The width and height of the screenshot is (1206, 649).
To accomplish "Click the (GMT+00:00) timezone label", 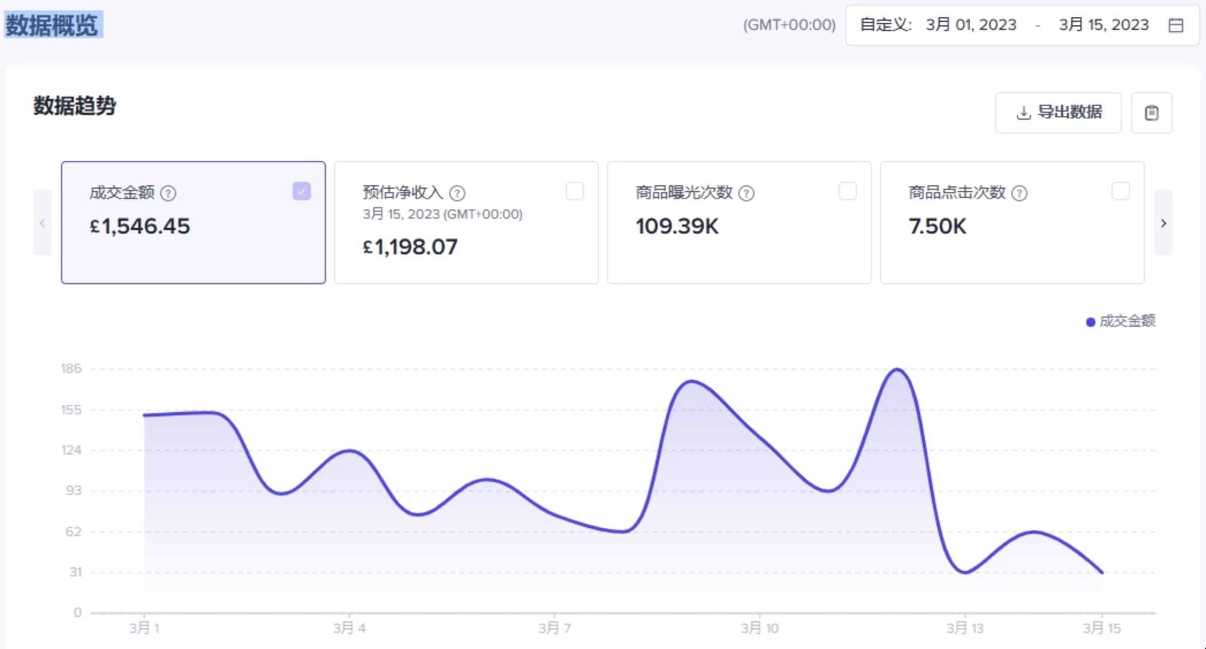I will point(789,25).
